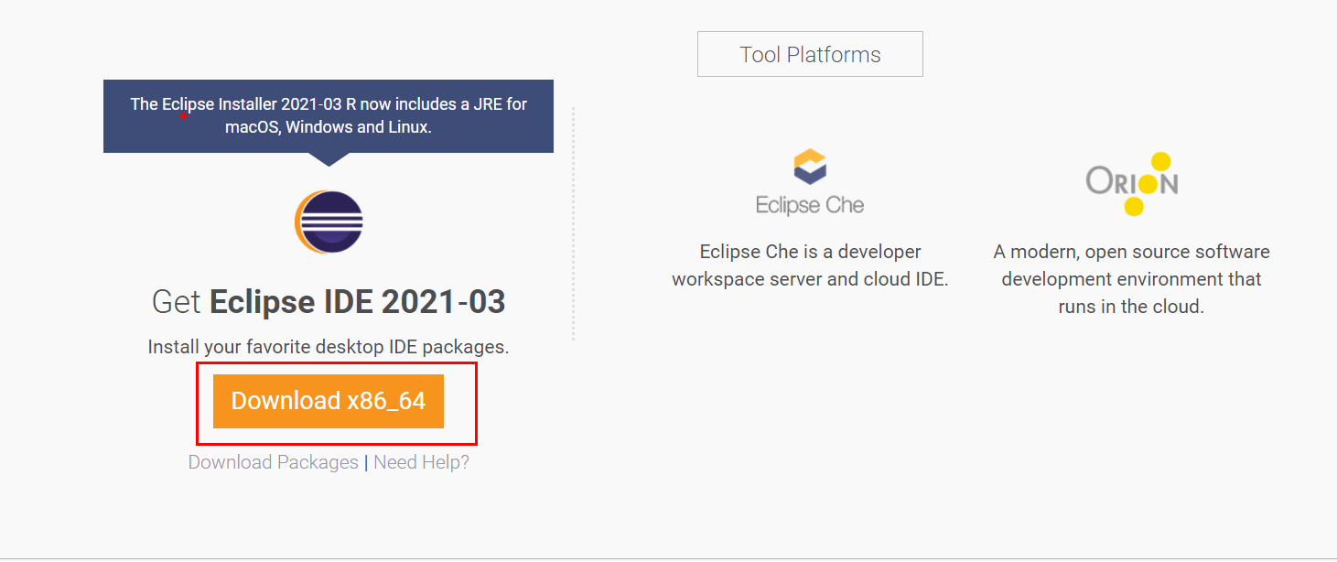Open the Need Help? link
Viewport: 1337px width, 562px height.
click(x=422, y=462)
